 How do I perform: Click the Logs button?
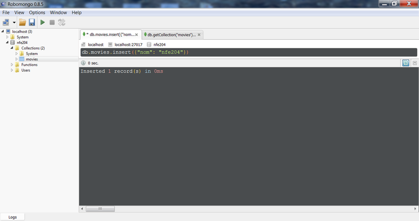pos(13,217)
